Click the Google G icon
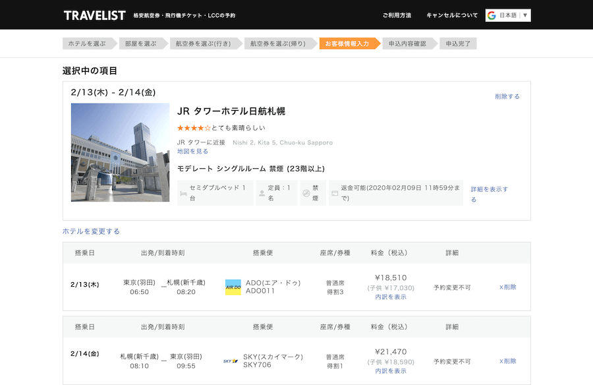The height and width of the screenshot is (385, 593). [x=492, y=16]
